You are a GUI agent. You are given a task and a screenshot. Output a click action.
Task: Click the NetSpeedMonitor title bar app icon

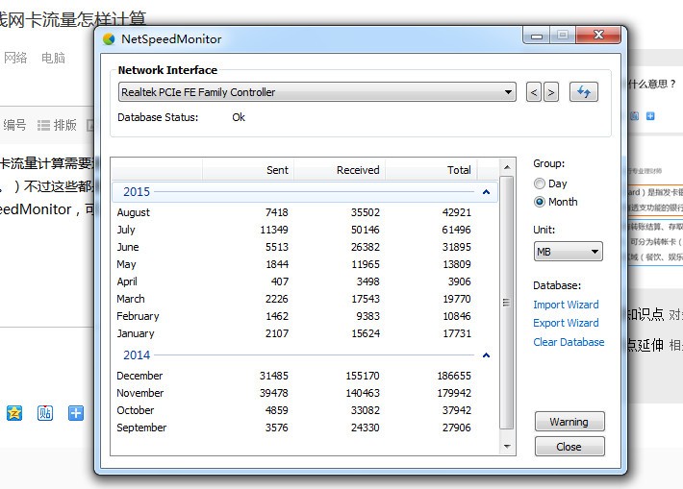click(109, 39)
